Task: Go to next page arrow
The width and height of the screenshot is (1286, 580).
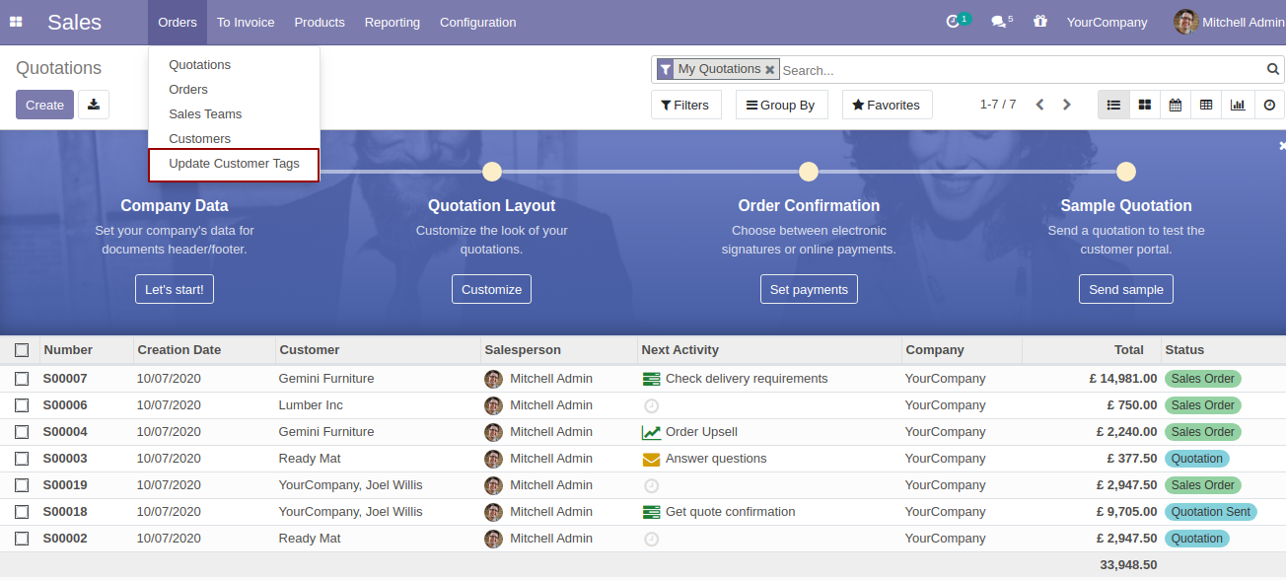Action: pyautogui.click(x=1066, y=105)
